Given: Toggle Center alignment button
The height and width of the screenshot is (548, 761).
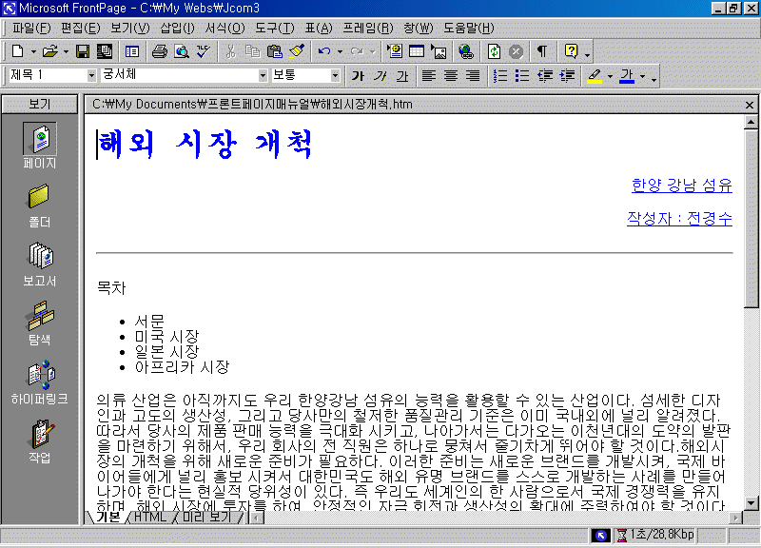Looking at the screenshot, I should (x=451, y=75).
